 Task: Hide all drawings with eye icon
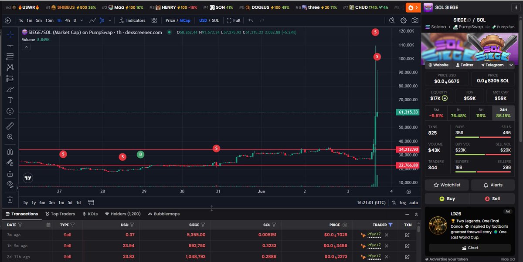pyautogui.click(x=10, y=184)
